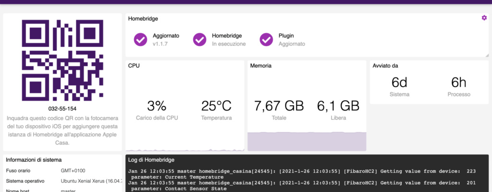Screen dimensions: 492x192
Task: Click the Processo uptime label
Action: (x=459, y=94)
